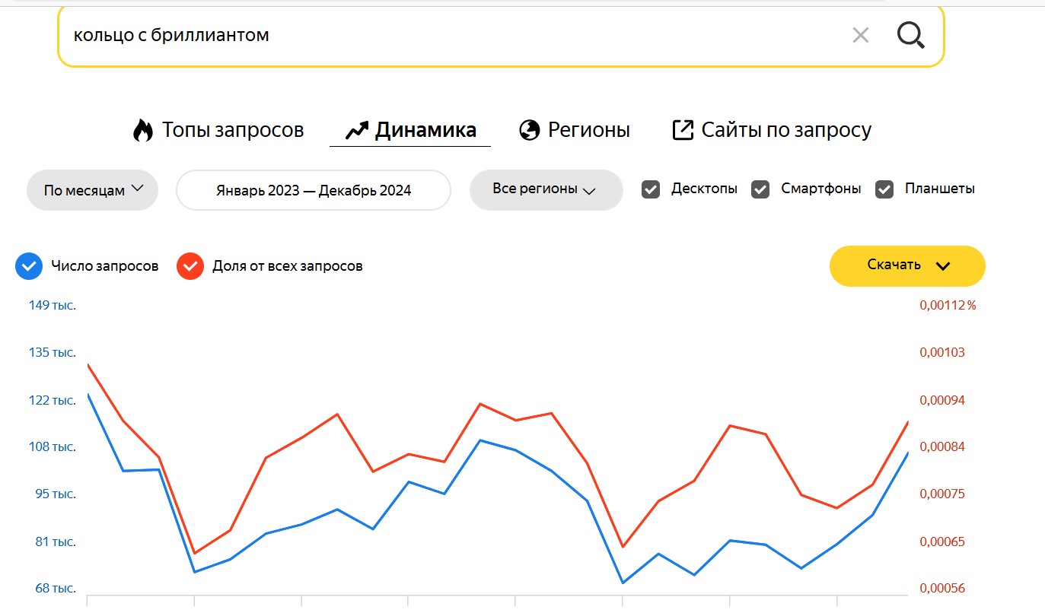Click the 0,00065 axis label
The image size is (1045, 613).
pyautogui.click(x=942, y=542)
